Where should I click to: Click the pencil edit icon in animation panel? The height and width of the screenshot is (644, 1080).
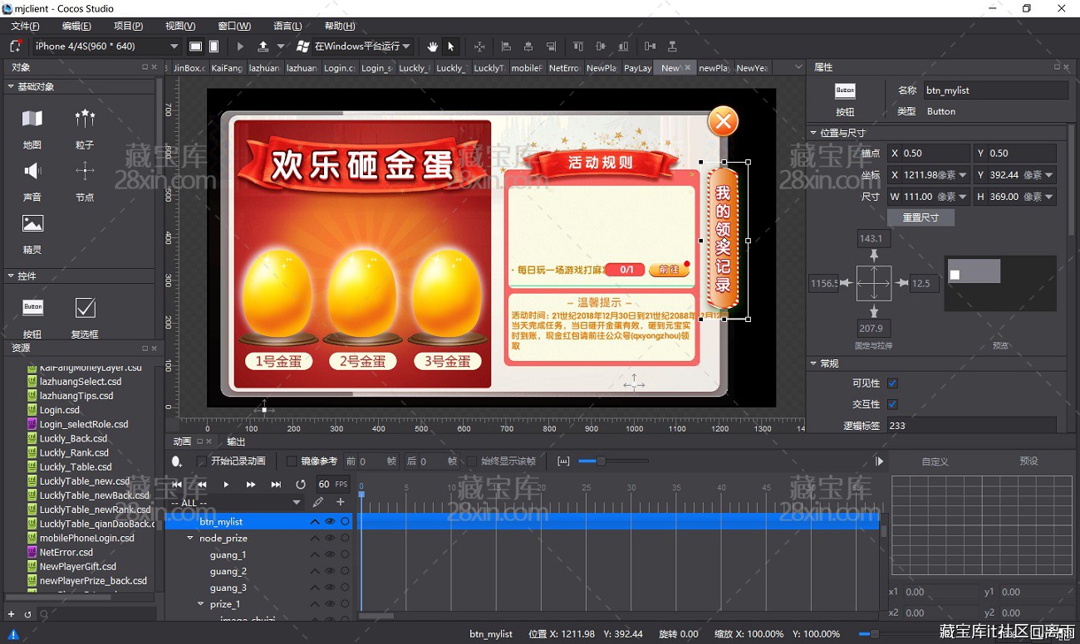pos(317,502)
